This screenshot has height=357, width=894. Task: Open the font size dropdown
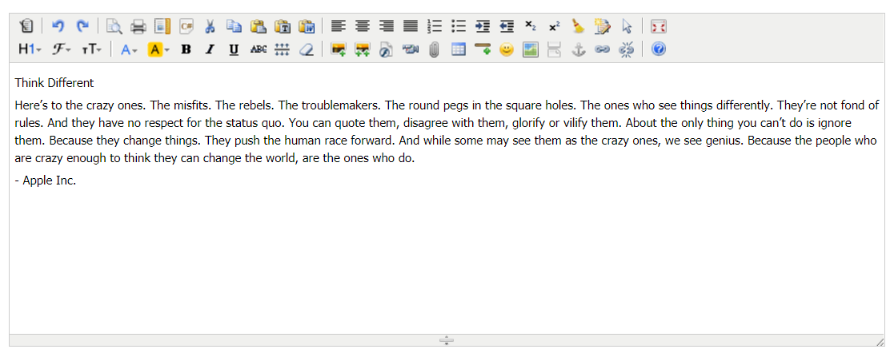[x=91, y=50]
